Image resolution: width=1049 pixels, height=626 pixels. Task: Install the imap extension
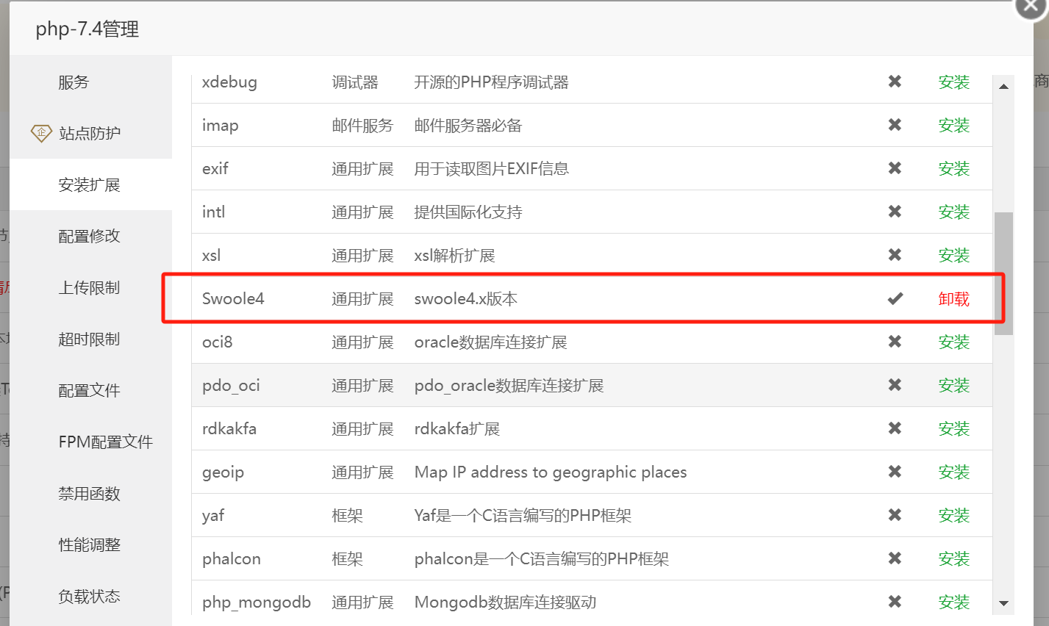click(954, 125)
